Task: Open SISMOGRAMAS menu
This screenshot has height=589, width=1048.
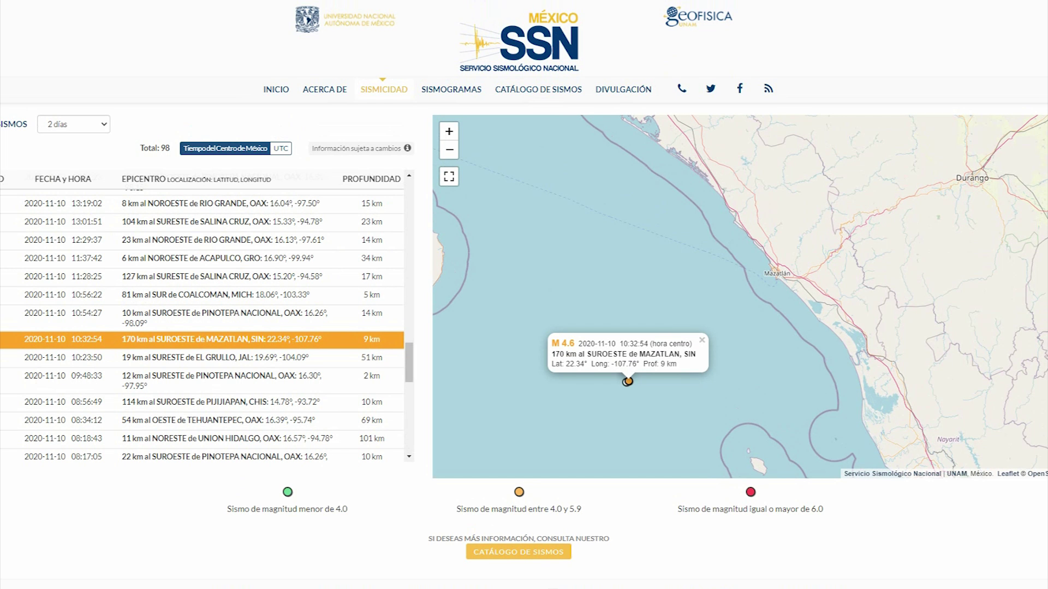Action: click(451, 89)
